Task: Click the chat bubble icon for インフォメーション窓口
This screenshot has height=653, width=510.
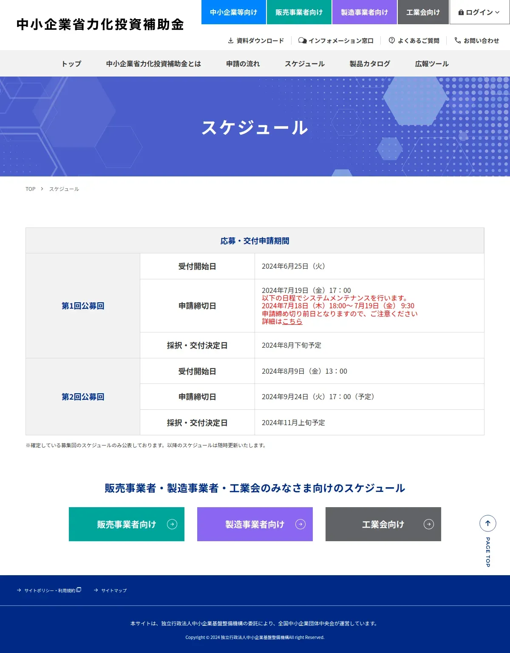Action: tap(302, 40)
